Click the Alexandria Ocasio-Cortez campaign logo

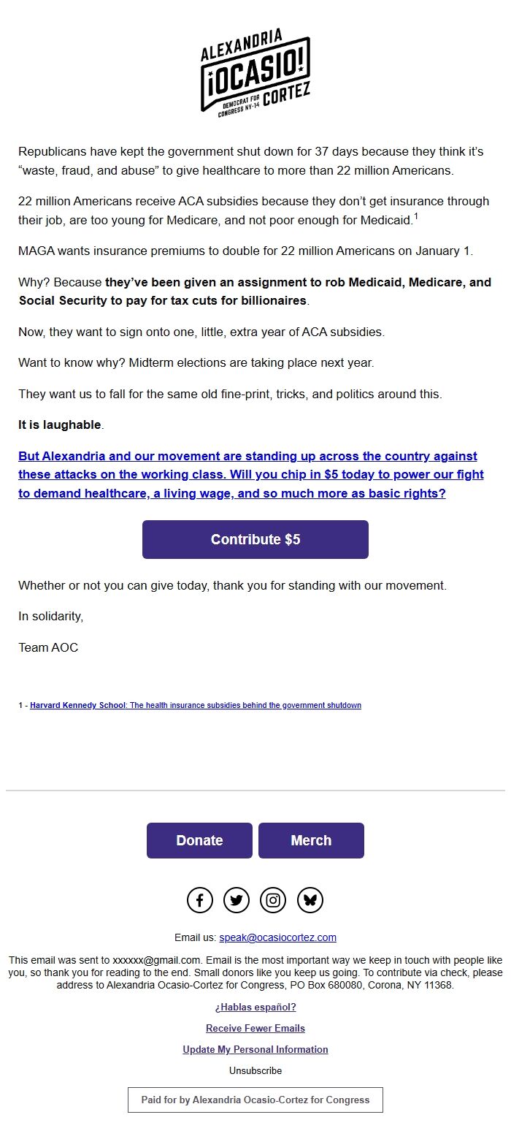(255, 73)
